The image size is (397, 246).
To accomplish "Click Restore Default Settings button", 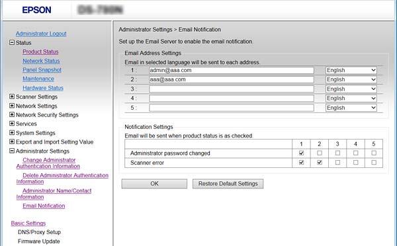I will point(228,184).
